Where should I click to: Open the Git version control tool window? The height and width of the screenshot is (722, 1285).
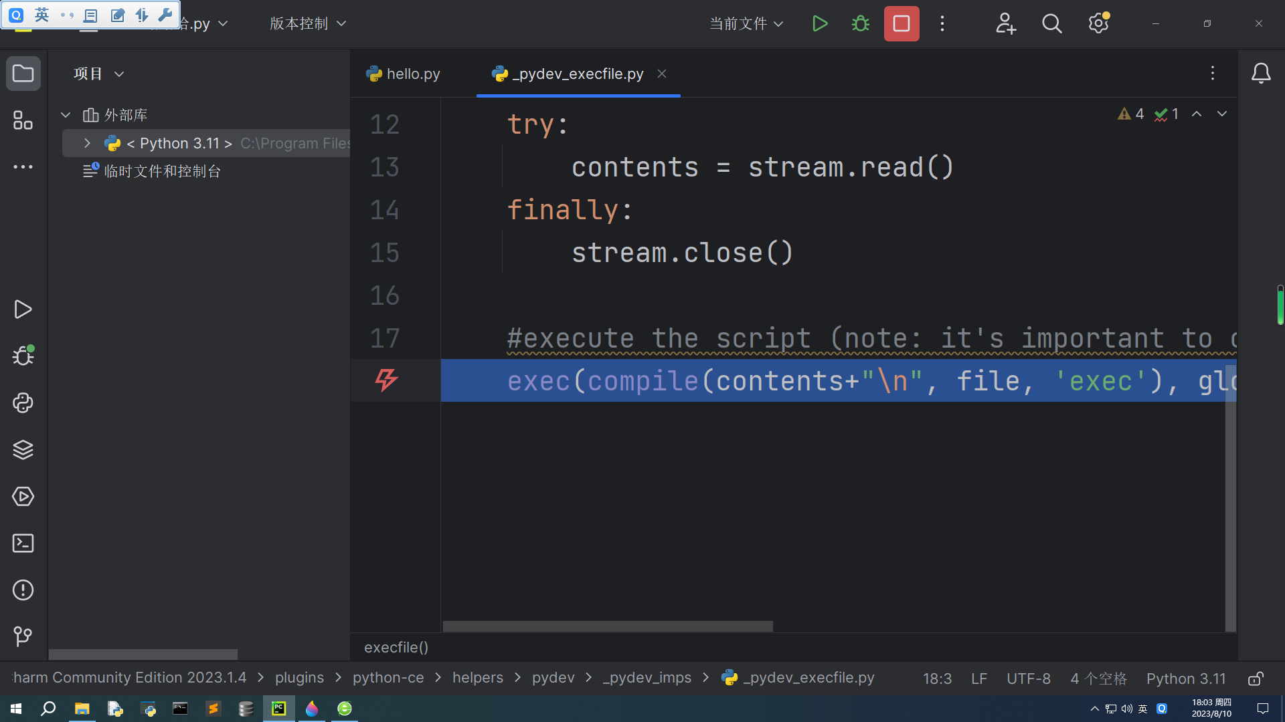pyautogui.click(x=23, y=636)
